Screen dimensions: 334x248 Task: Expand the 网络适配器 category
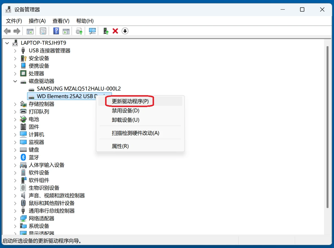pyautogui.click(x=15, y=218)
